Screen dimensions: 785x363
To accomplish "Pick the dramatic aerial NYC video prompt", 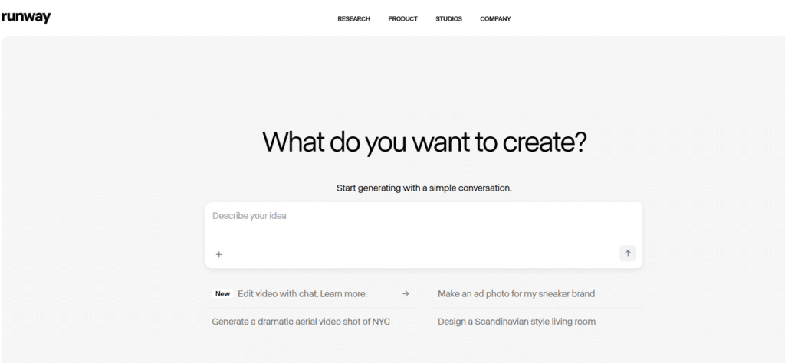I will tap(301, 322).
